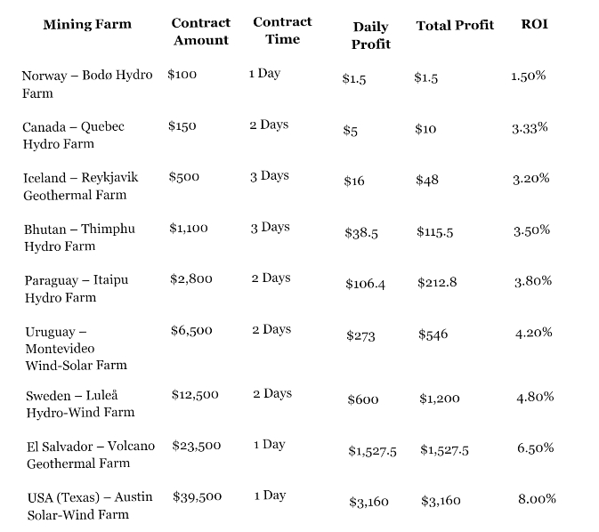Click the Uruguay – Montevideo Wind-Solar Farm entry
The height and width of the screenshot is (532, 599).
(x=76, y=348)
